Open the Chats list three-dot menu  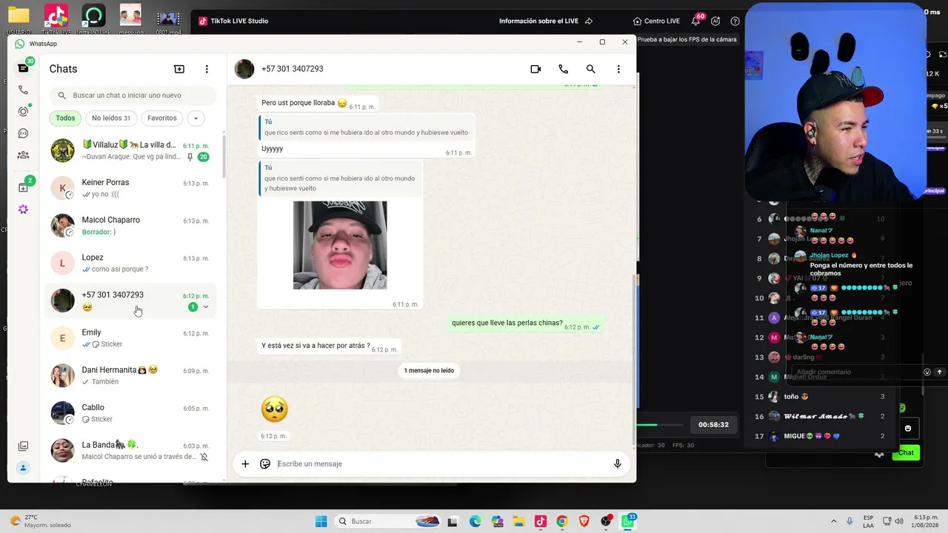pyautogui.click(x=207, y=69)
